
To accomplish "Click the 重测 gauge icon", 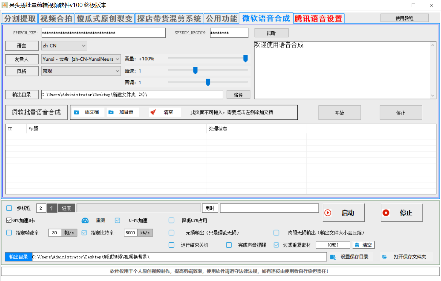I will tap(85, 221).
